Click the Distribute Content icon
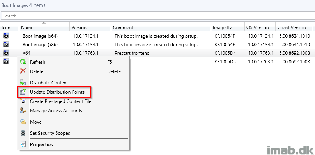The width and height of the screenshot is (315, 155). (x=23, y=82)
